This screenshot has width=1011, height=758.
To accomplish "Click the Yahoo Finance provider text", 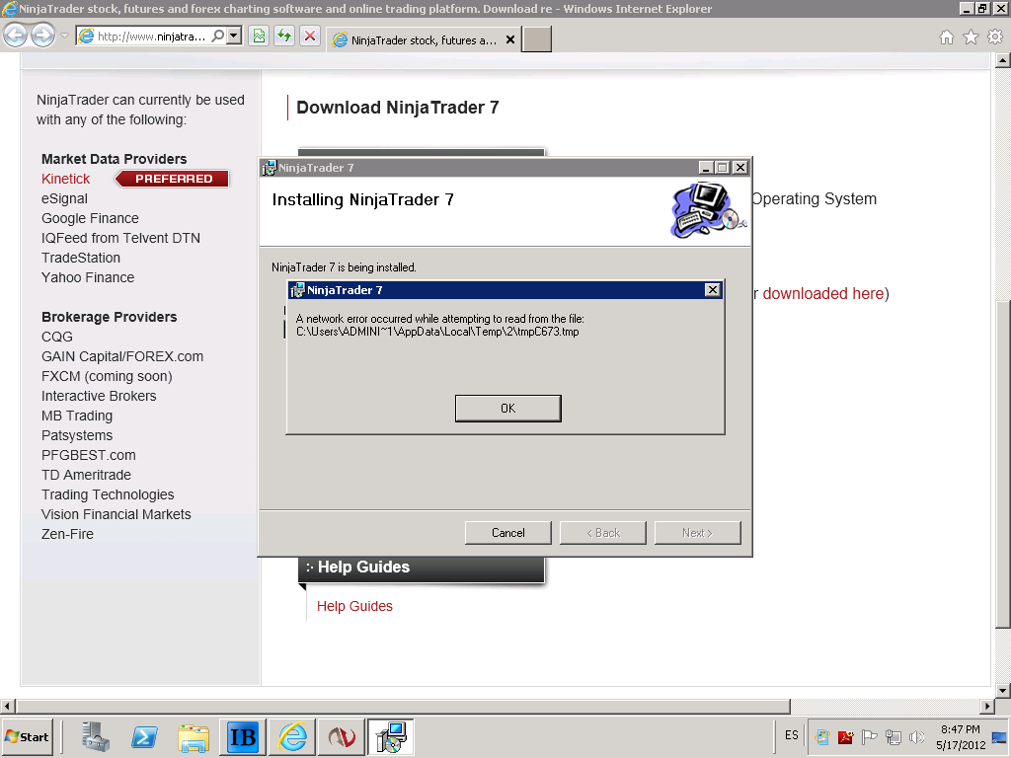I will [x=88, y=277].
